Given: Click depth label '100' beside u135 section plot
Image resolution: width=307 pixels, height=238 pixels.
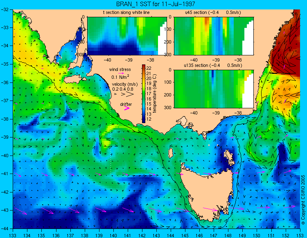Looking at the screenshot, I should [168, 82].
